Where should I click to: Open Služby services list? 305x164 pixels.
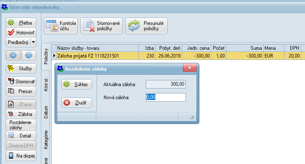[x=21, y=68]
